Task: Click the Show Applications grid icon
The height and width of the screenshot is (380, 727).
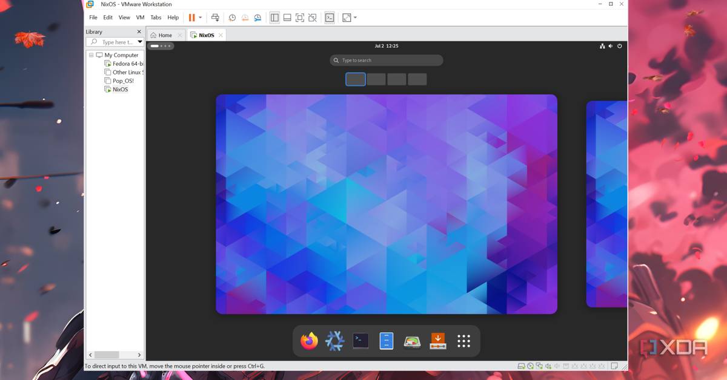Action: click(x=463, y=341)
